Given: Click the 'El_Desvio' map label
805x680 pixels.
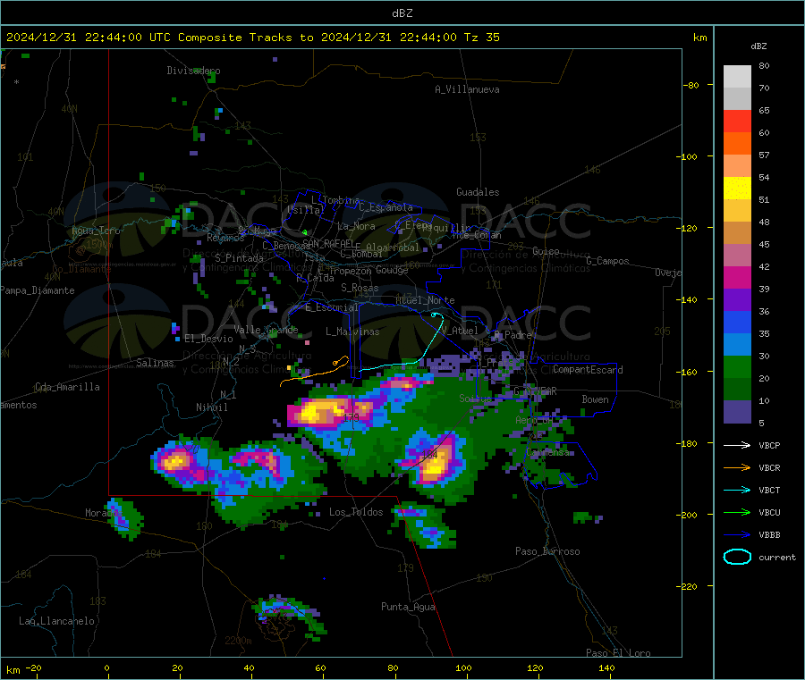Looking at the screenshot, I should point(208,339).
